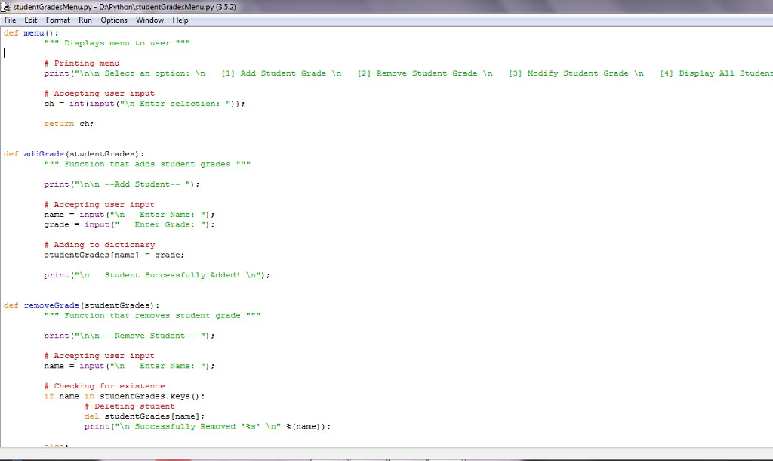Click the print line with 'Select an option'
This screenshot has width=773, height=461.
[x=408, y=73]
